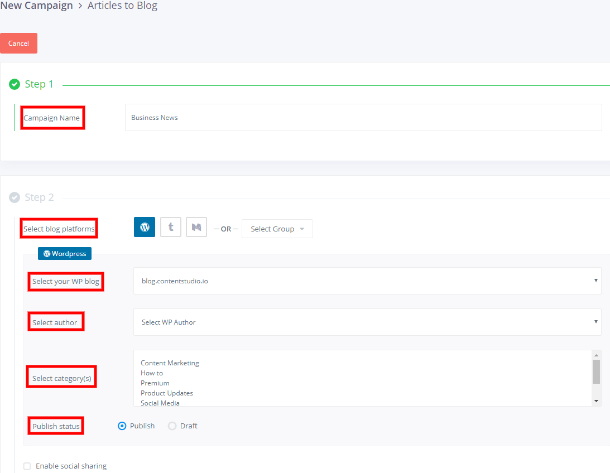Click the Publish status label
The image size is (610, 473).
56,426
